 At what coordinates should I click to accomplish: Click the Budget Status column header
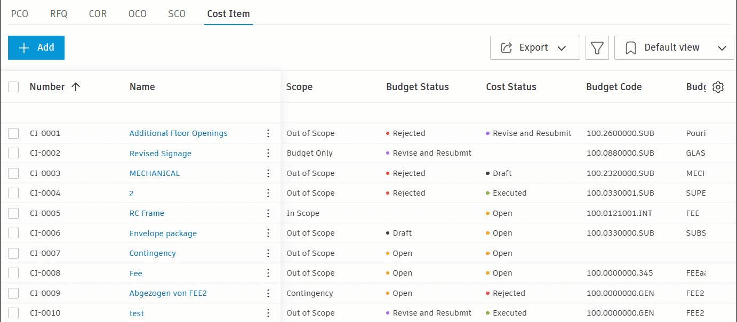(417, 87)
